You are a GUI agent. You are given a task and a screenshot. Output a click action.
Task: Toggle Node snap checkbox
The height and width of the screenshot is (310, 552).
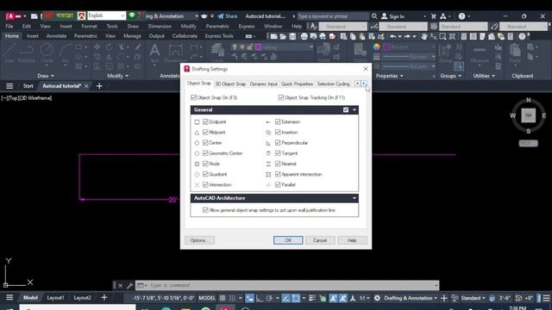coord(205,164)
